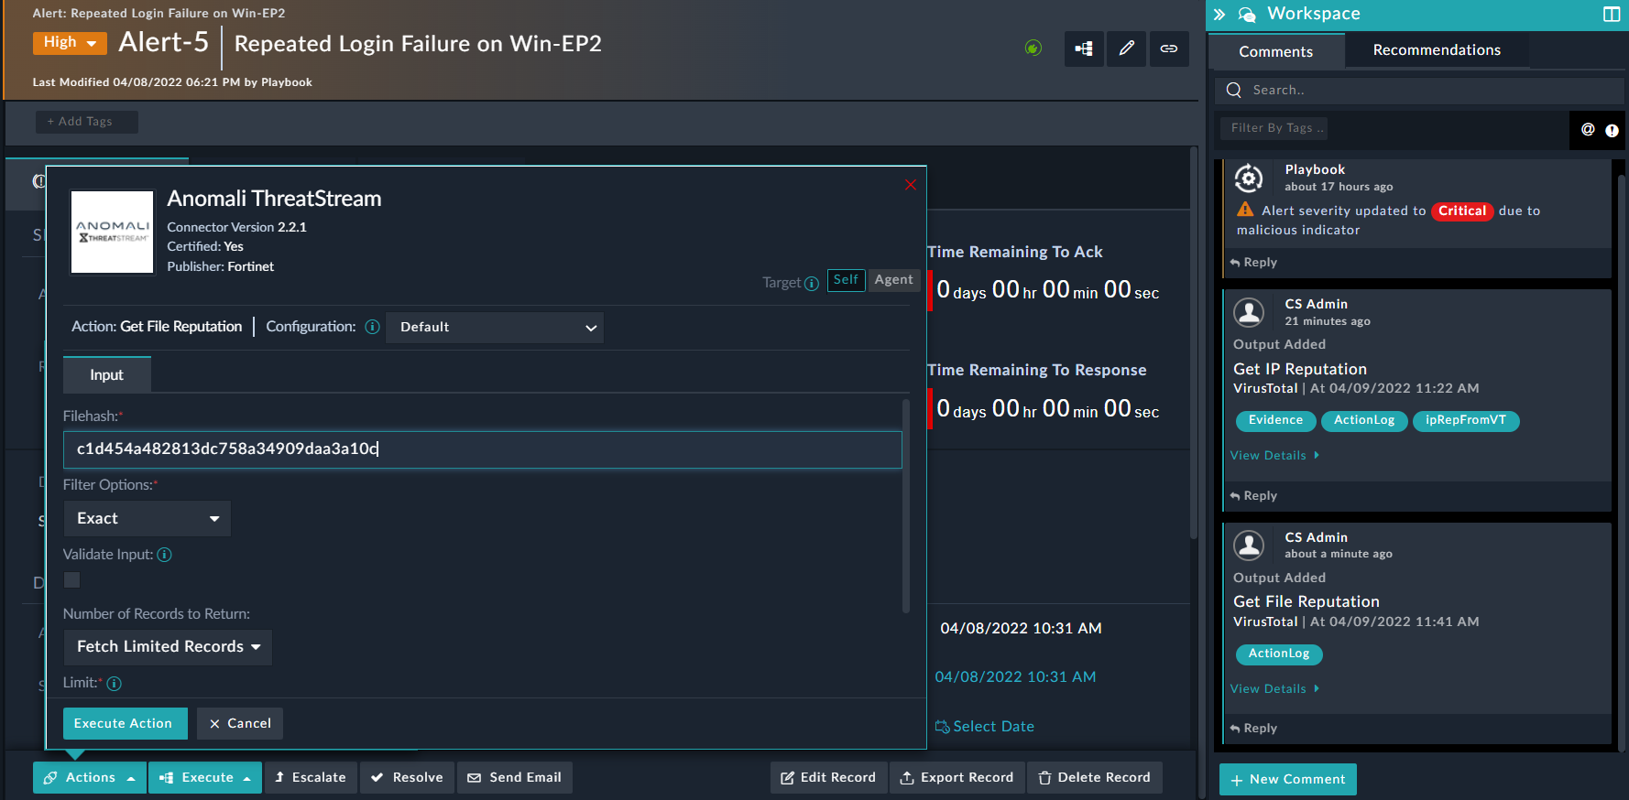This screenshot has height=800, width=1629.
Task: Click the green status circle icon
Action: tap(1033, 49)
